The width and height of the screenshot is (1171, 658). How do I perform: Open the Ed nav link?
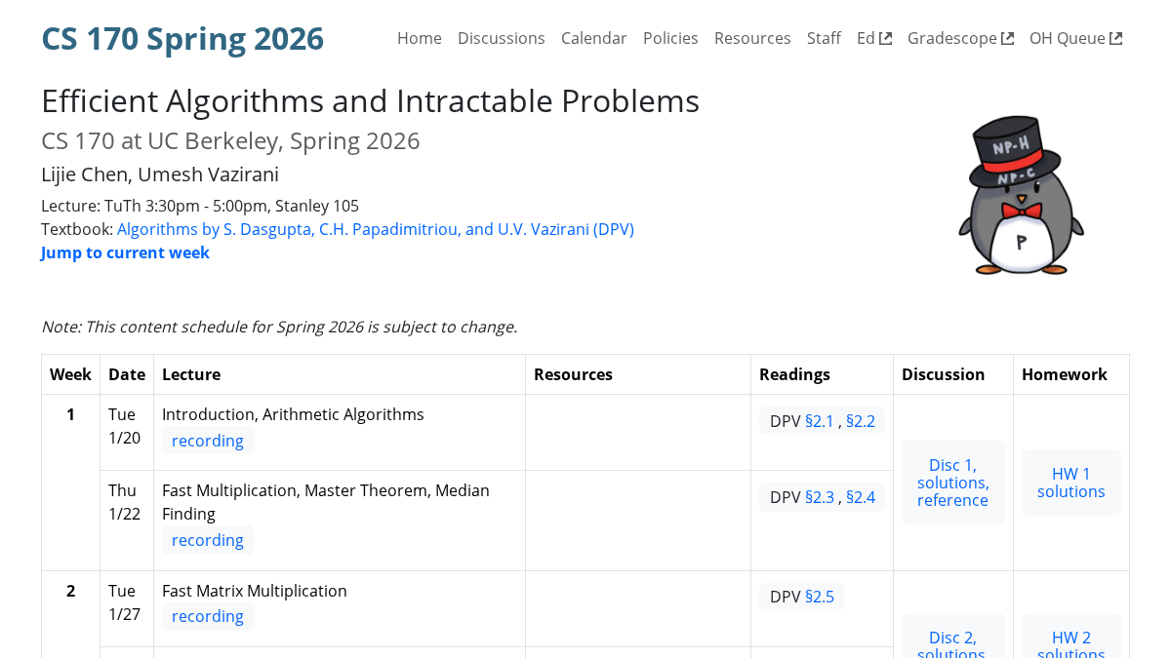click(x=874, y=38)
